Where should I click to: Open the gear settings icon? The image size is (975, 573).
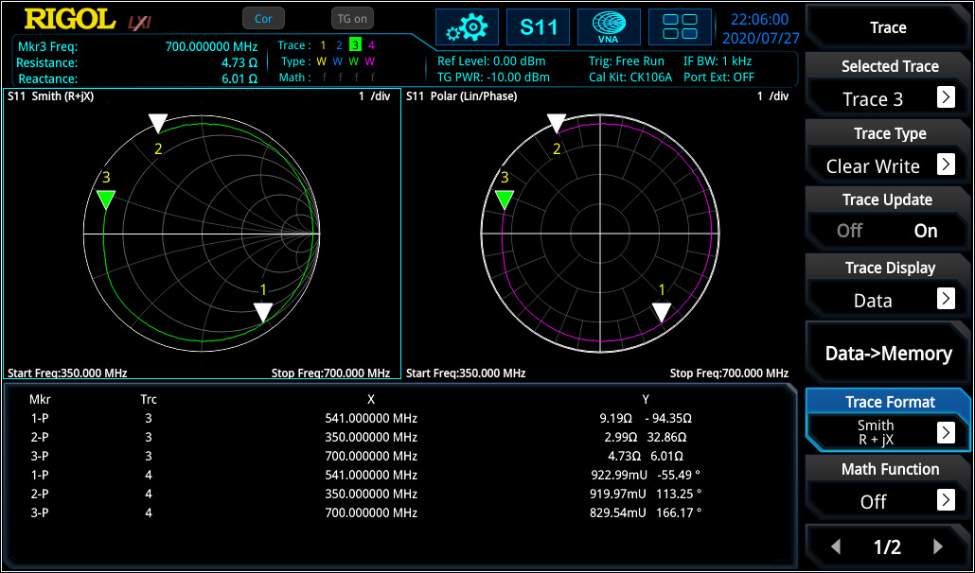467,27
